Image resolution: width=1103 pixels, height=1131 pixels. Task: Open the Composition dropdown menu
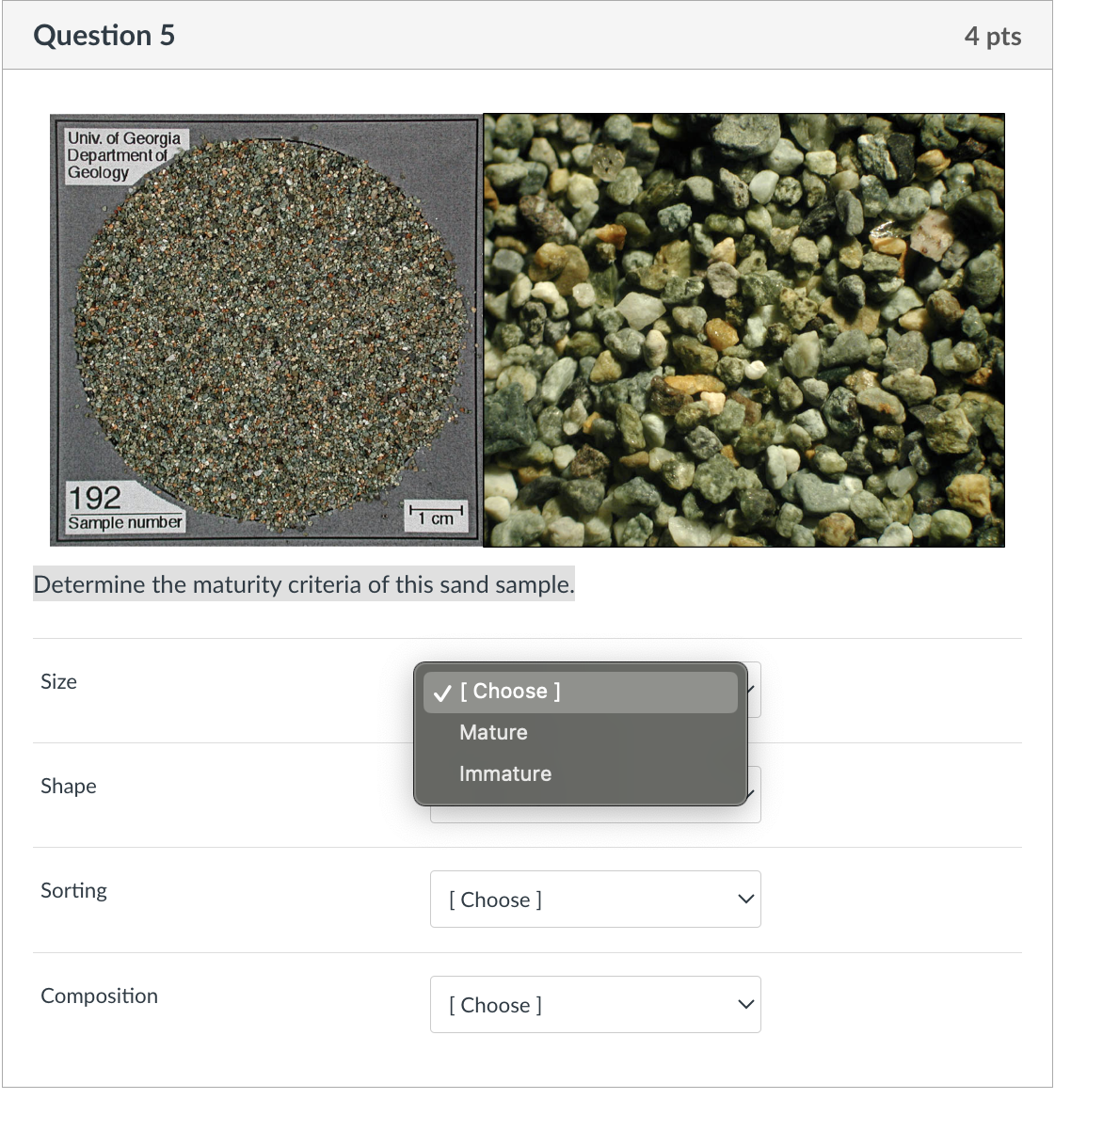(x=596, y=1004)
